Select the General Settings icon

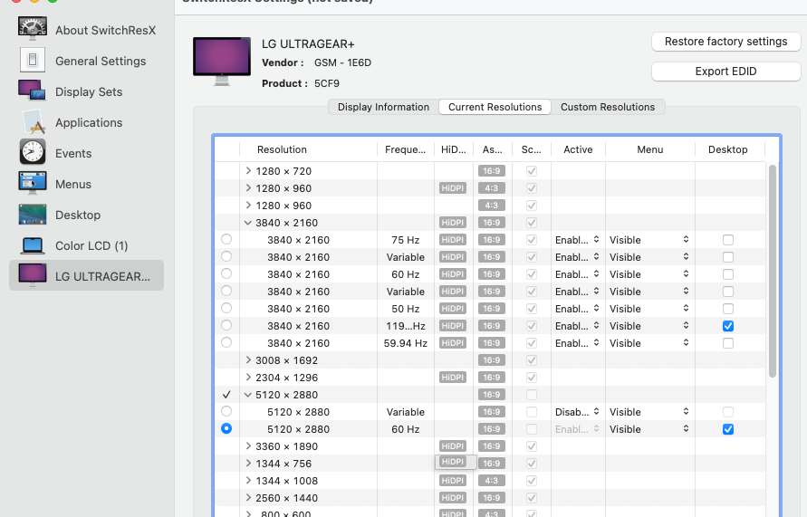(x=33, y=60)
